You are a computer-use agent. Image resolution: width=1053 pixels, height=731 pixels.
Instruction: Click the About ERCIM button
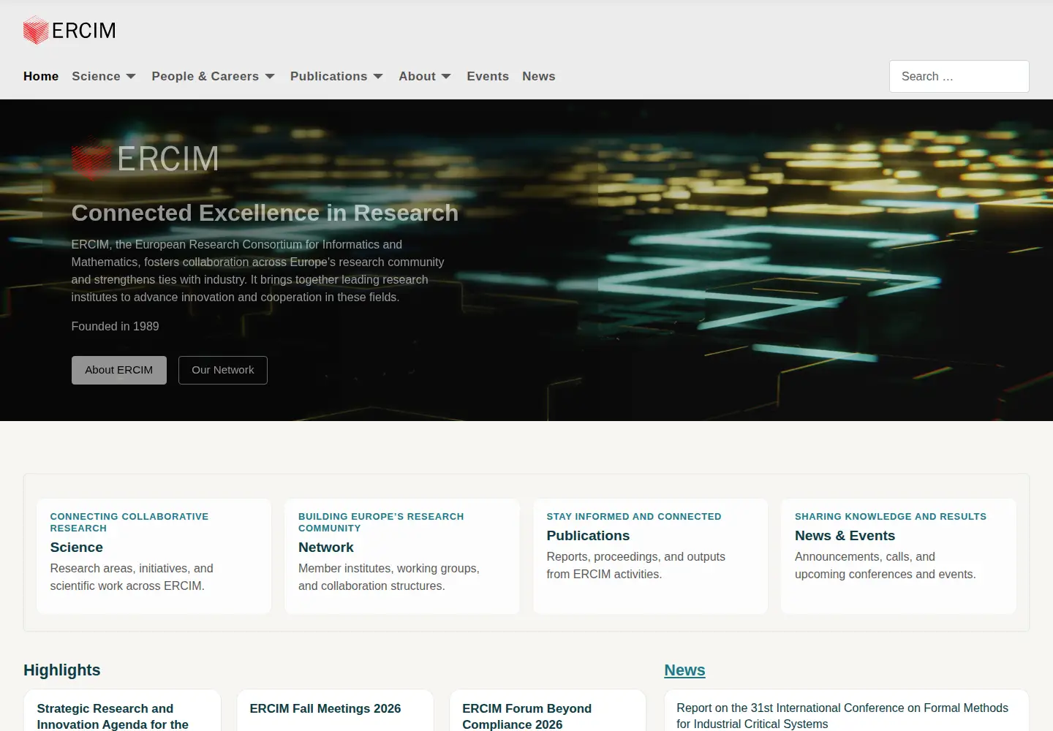click(x=119, y=370)
